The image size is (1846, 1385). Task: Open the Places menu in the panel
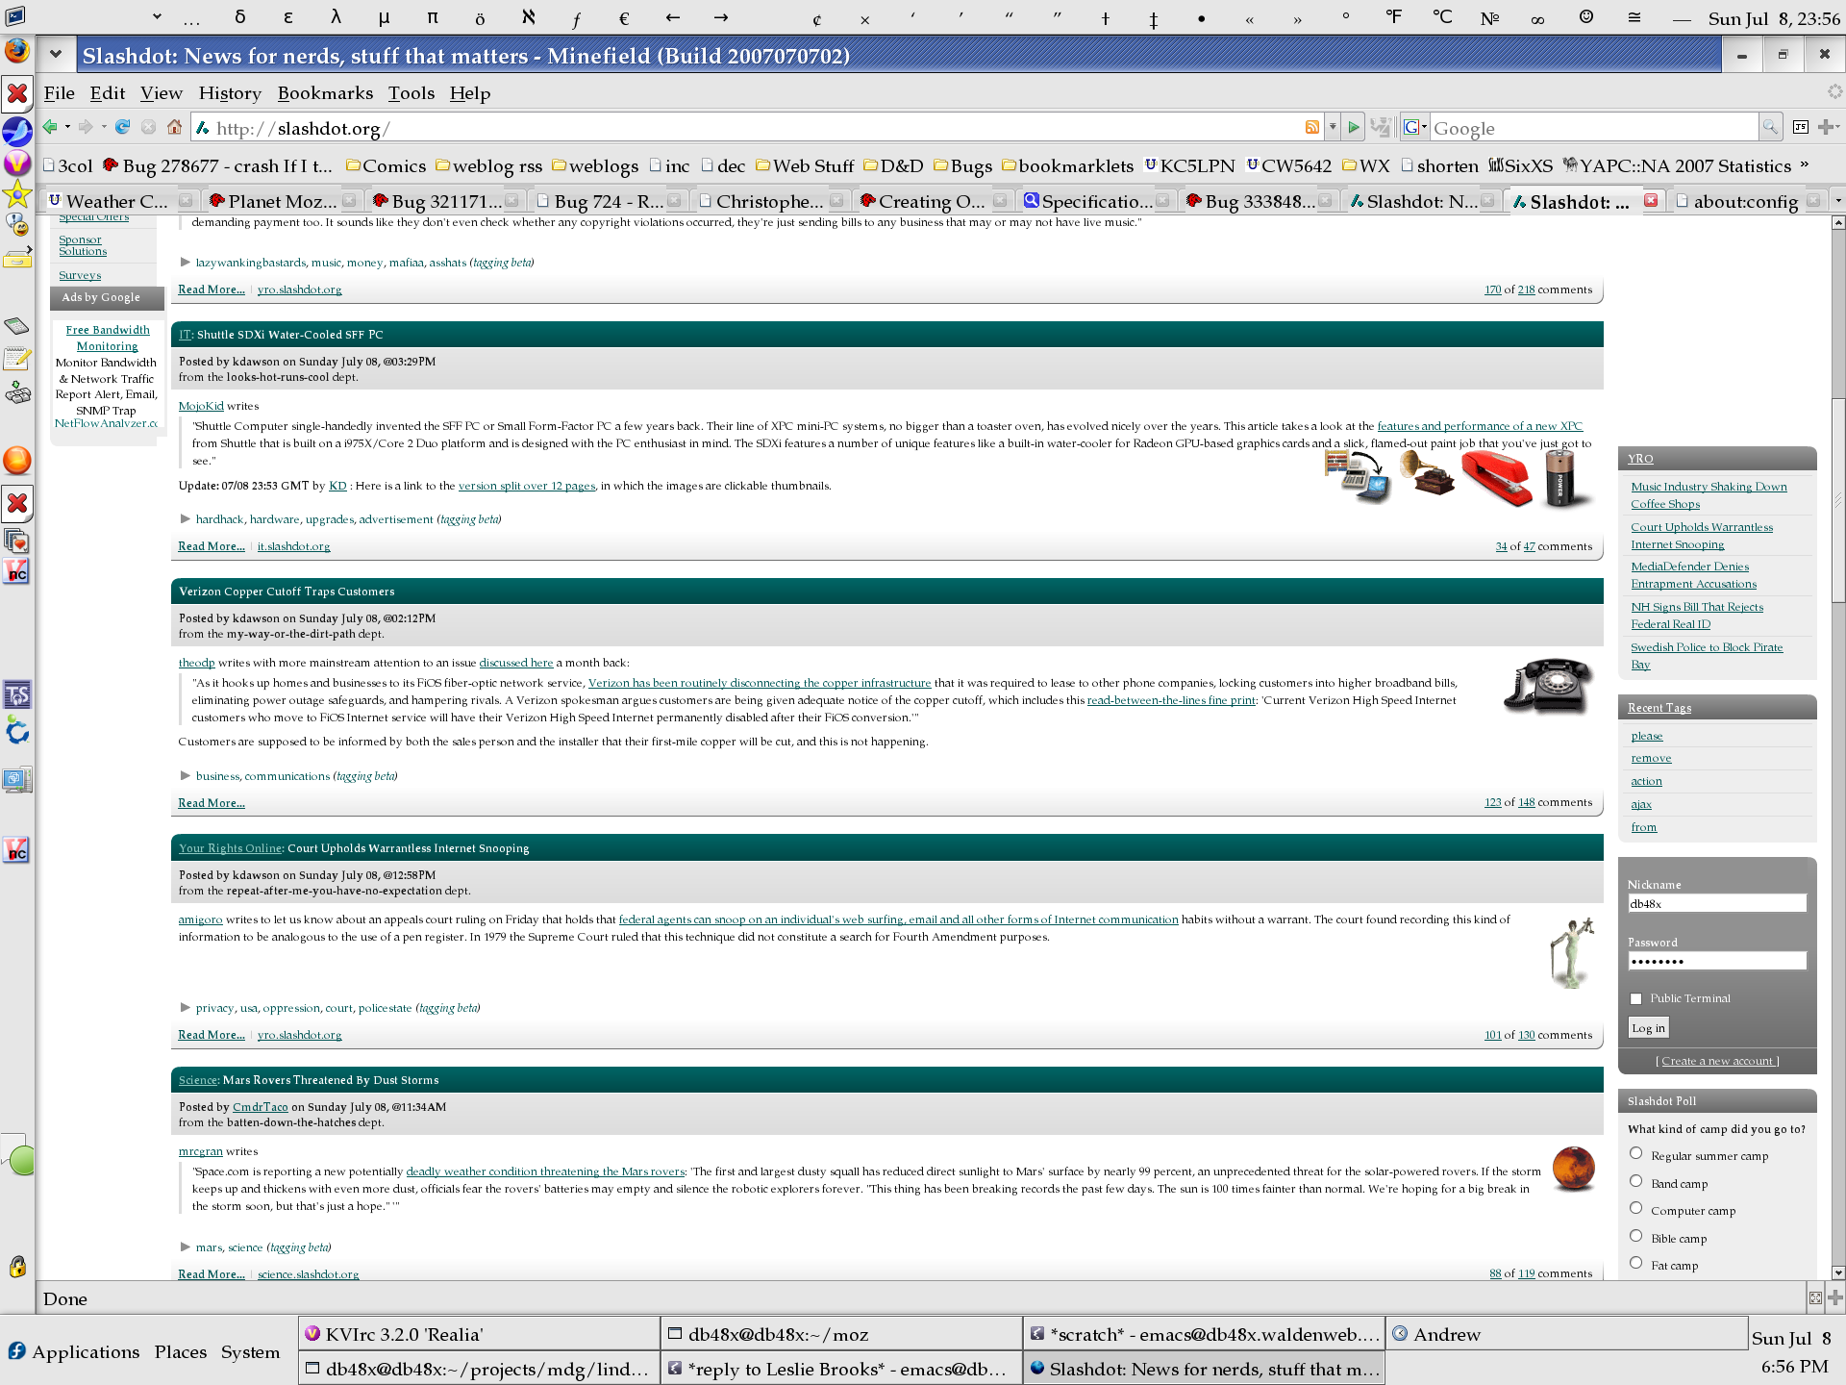pyautogui.click(x=181, y=1351)
